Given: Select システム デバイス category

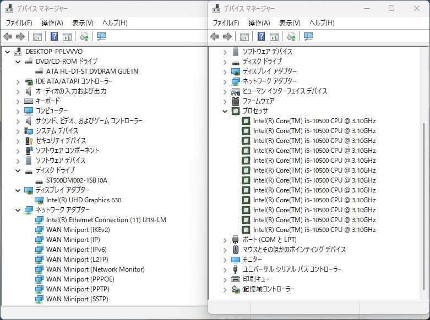Looking at the screenshot, I should (x=57, y=131).
